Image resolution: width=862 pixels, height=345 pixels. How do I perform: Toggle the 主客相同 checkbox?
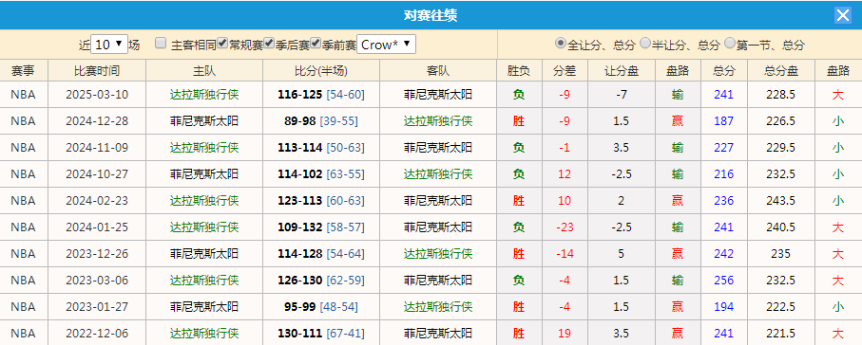[161, 44]
